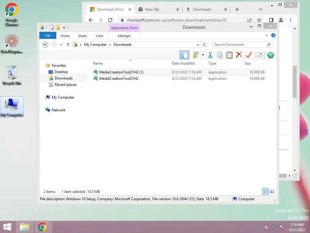
Task: Open the folder options dropdown arrow
Action: click(203, 55)
